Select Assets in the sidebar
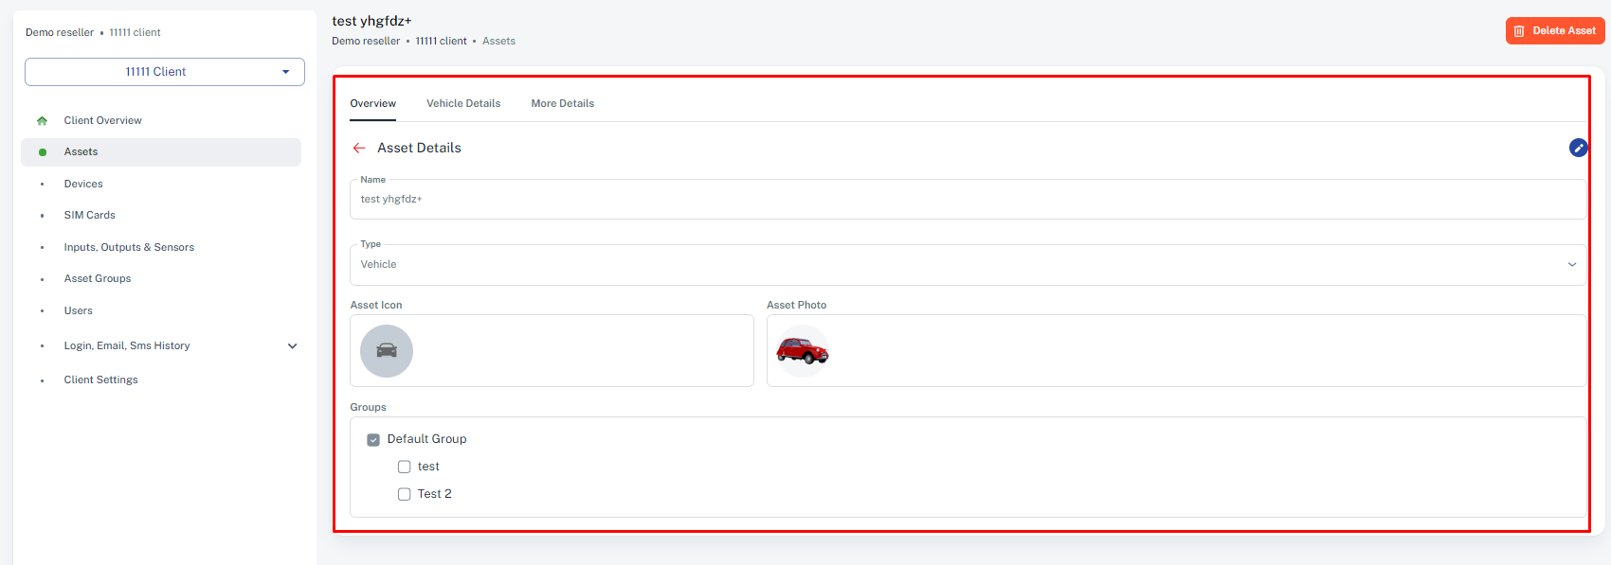 [161, 152]
